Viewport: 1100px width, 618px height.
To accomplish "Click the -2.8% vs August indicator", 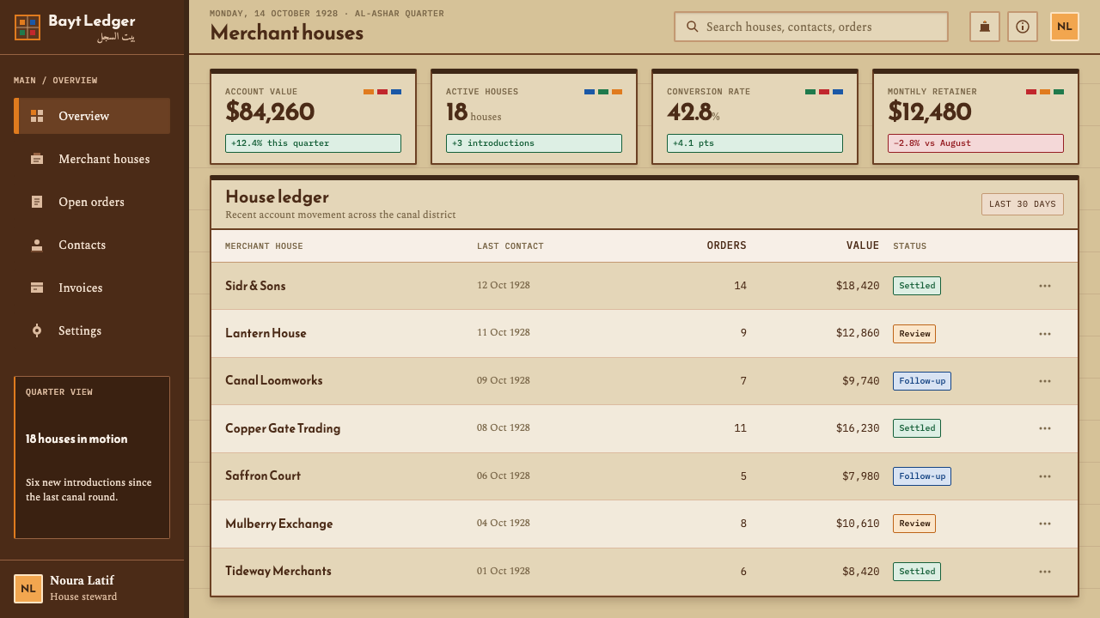I will click(975, 143).
